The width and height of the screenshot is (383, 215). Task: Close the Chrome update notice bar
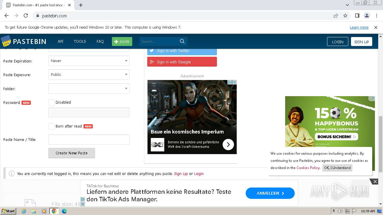click(x=376, y=27)
